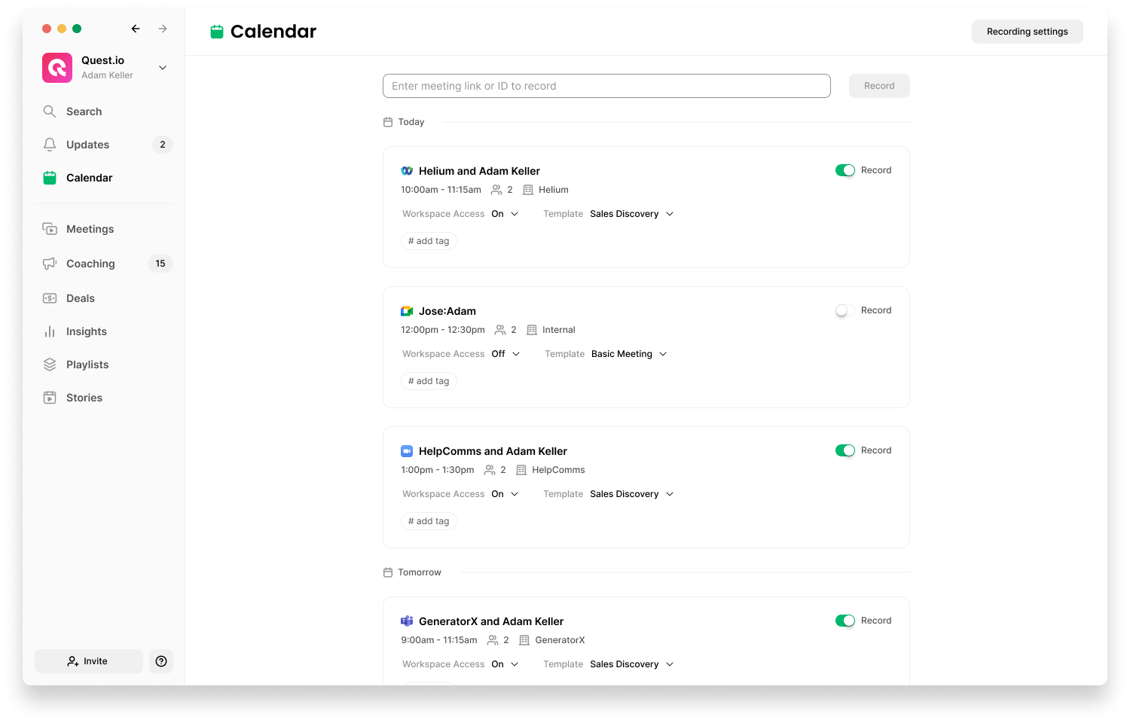
Task: Click the Invite button
Action: click(x=88, y=660)
